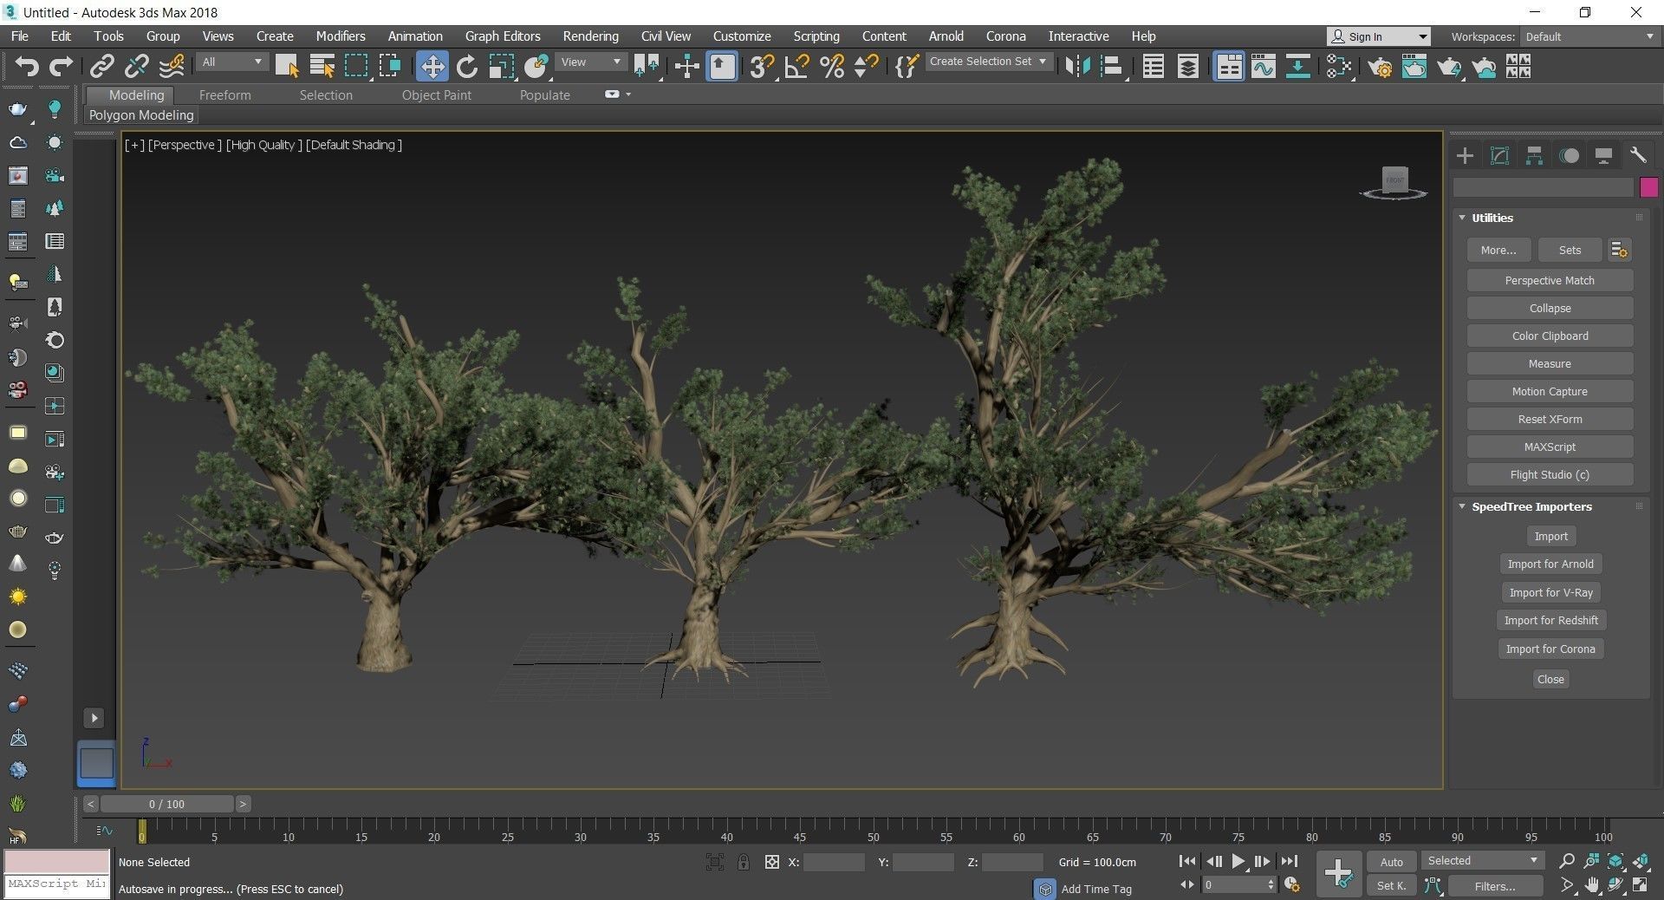Toggle the Percent Snap button
The width and height of the screenshot is (1664, 900).
[x=831, y=67]
